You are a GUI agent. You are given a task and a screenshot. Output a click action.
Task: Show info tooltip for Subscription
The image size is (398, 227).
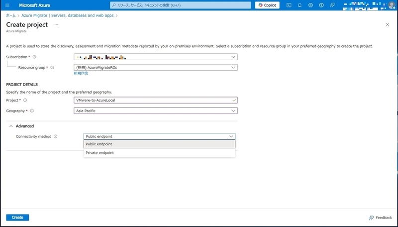(x=34, y=57)
